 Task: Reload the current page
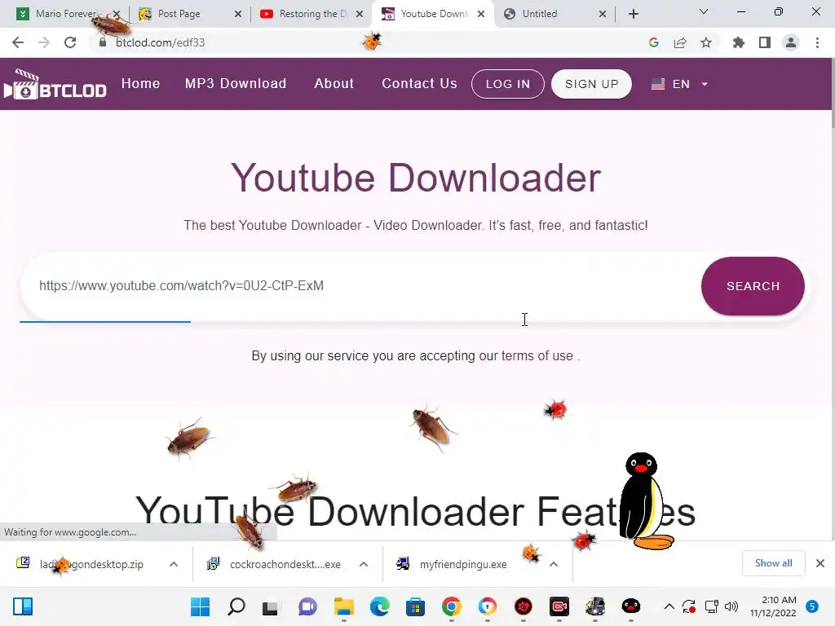(70, 42)
